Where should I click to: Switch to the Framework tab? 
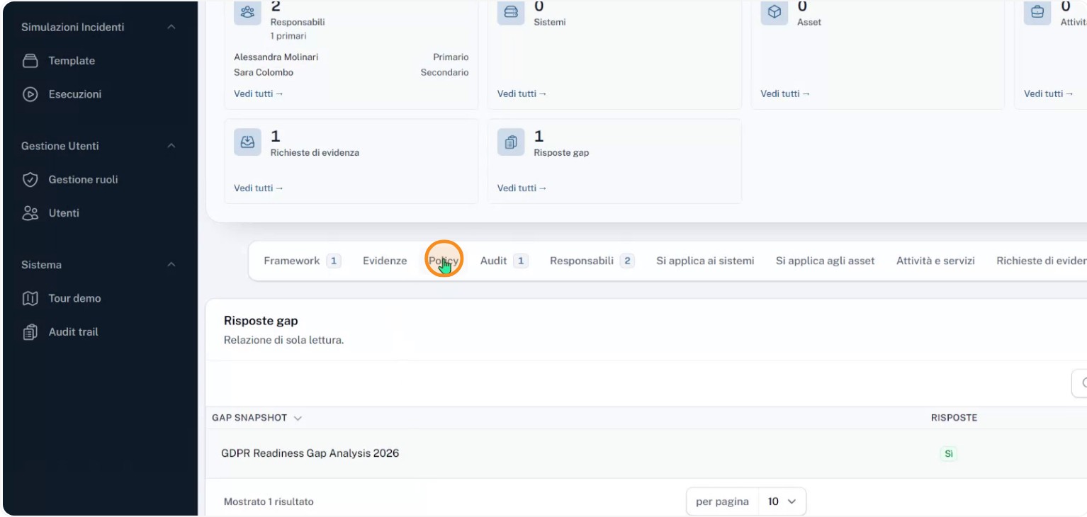[302, 261]
